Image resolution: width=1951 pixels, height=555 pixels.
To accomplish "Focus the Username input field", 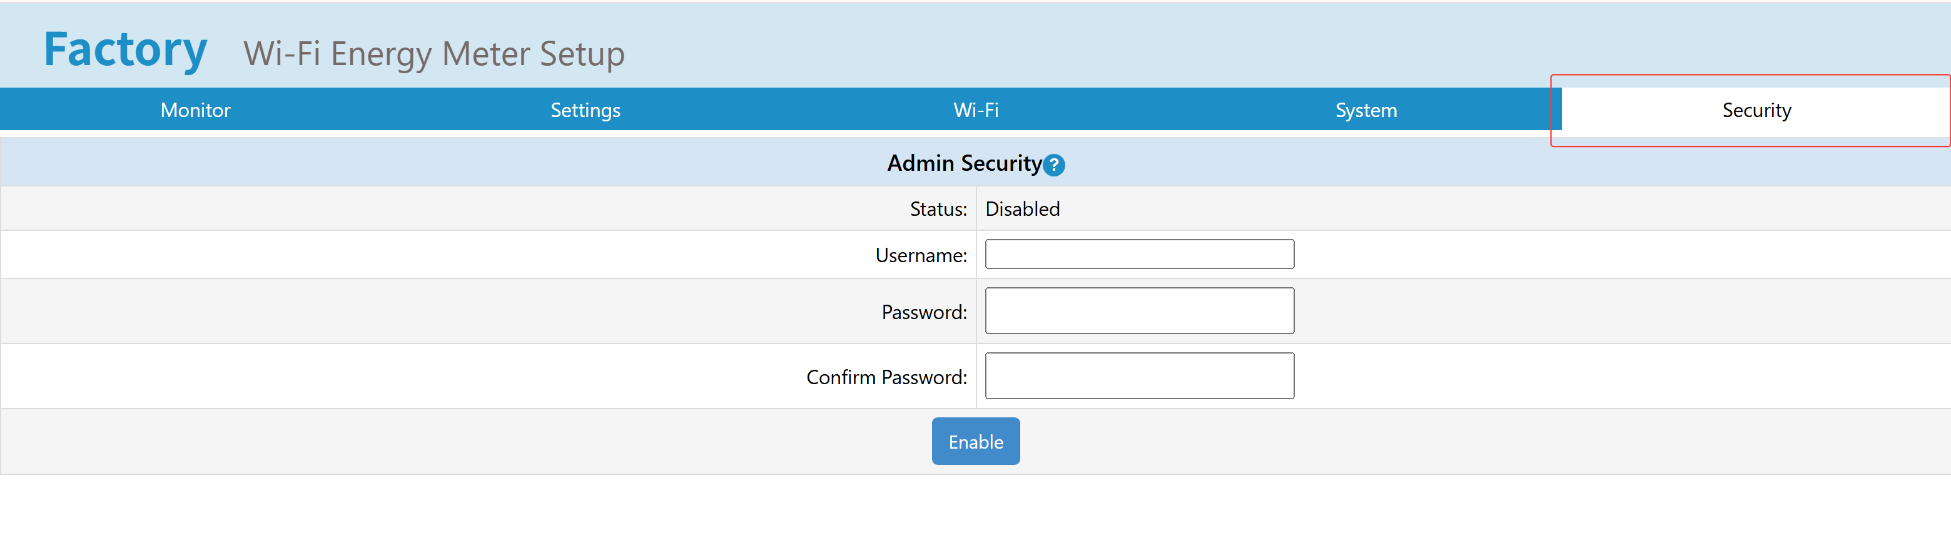I will pos(1139,255).
